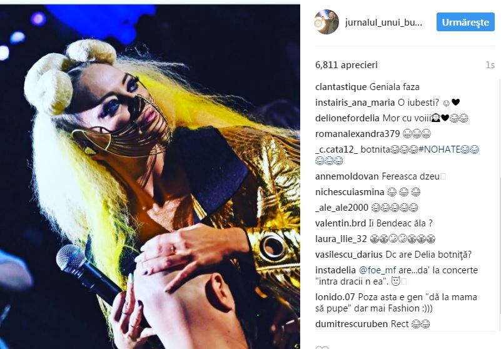This screenshot has height=349, width=501.
Task: Open instadelia commenter profile
Action: click(335, 270)
